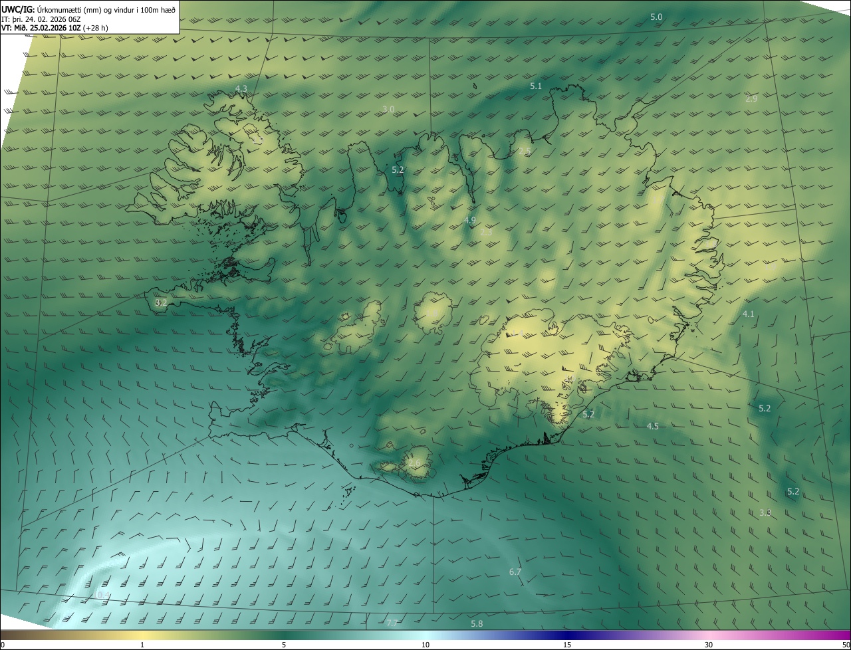
Task: Click the 1 tick on the color scale
Action: [x=142, y=645]
